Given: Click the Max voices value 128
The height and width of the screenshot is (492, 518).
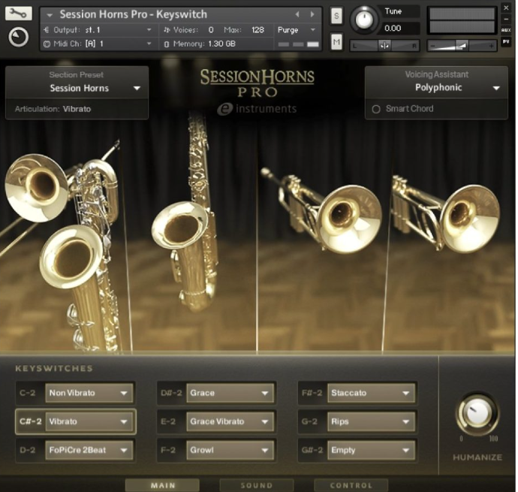Looking at the screenshot, I should [257, 30].
